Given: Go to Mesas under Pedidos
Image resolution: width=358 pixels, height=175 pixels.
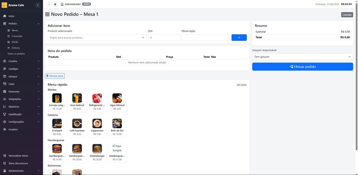Looking at the screenshot, I should 15,30.
